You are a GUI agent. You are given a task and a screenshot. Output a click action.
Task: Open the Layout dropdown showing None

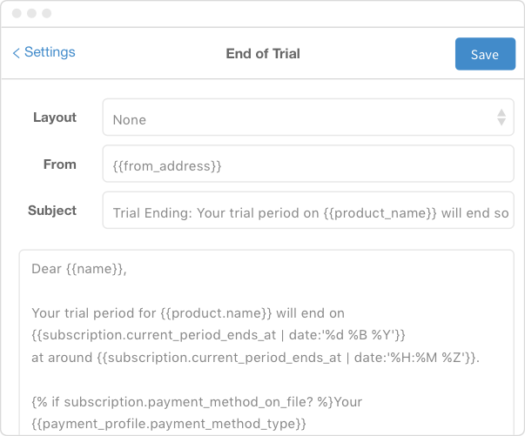(x=296, y=117)
